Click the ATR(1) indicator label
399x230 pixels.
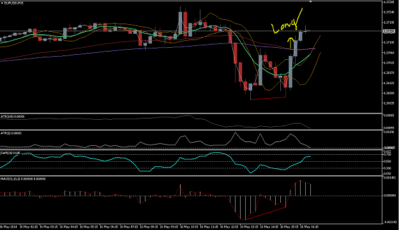11,133
